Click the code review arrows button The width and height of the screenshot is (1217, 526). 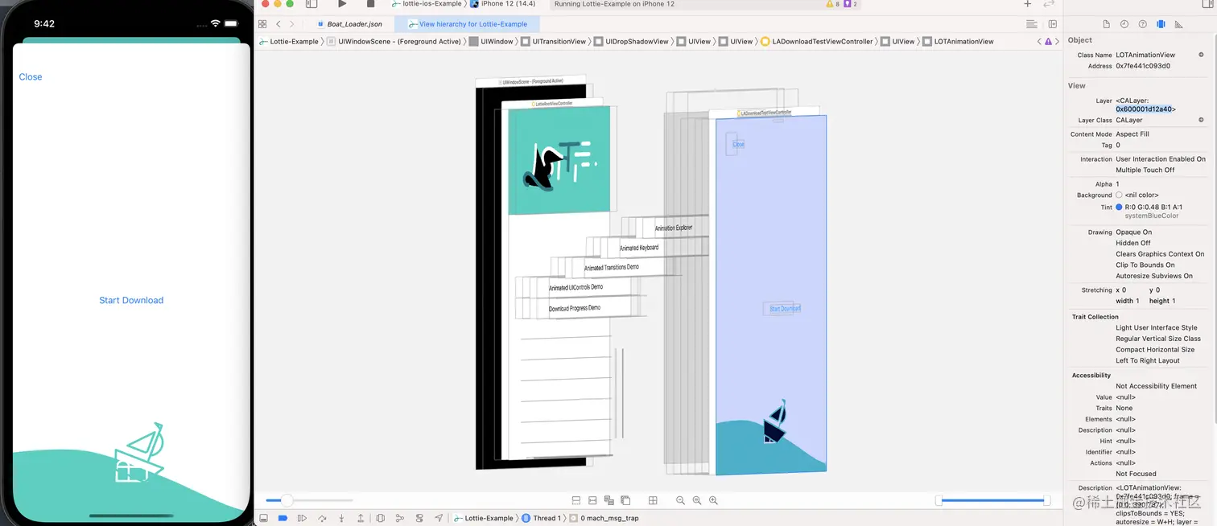click(1048, 4)
